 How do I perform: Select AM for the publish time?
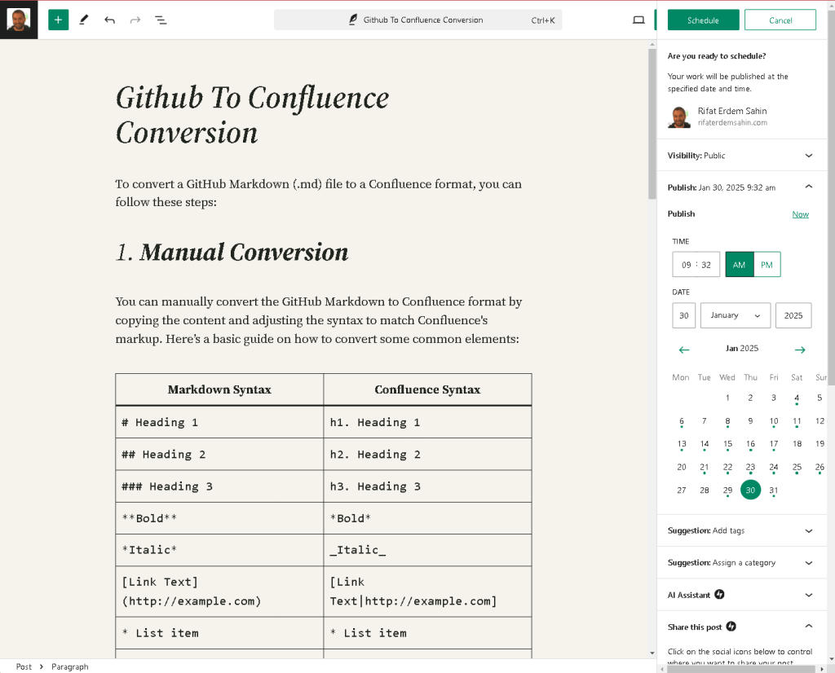[739, 265]
